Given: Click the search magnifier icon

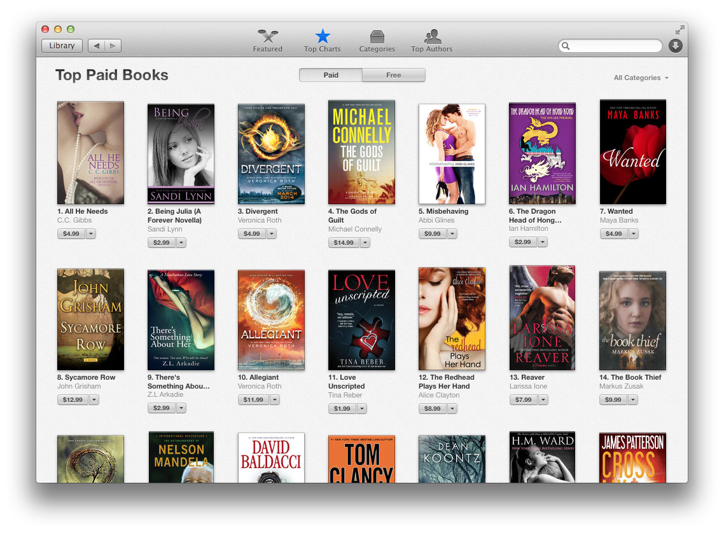Looking at the screenshot, I should pyautogui.click(x=566, y=46).
